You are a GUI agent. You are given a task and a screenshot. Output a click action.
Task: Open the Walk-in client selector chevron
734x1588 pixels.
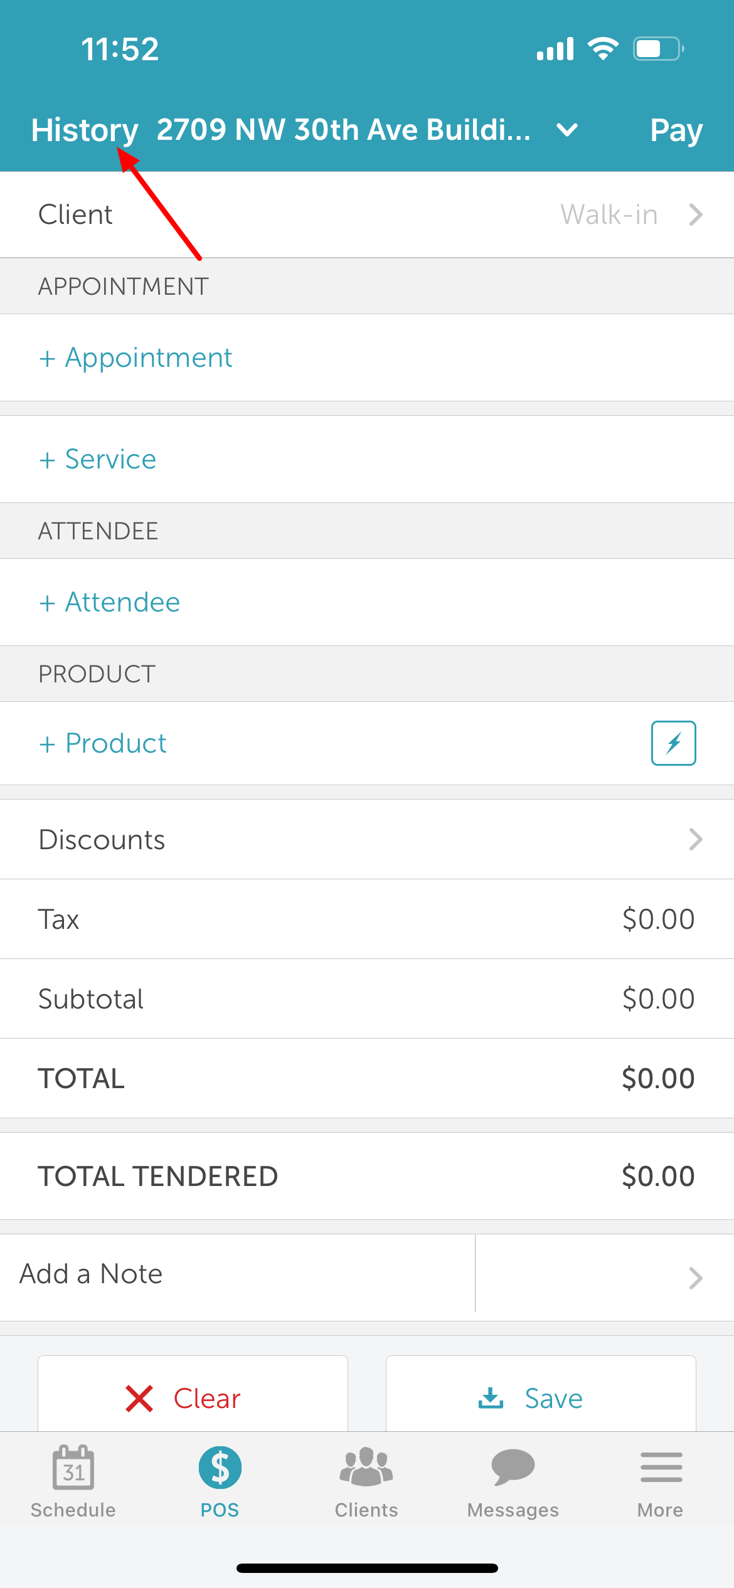pyautogui.click(x=695, y=214)
